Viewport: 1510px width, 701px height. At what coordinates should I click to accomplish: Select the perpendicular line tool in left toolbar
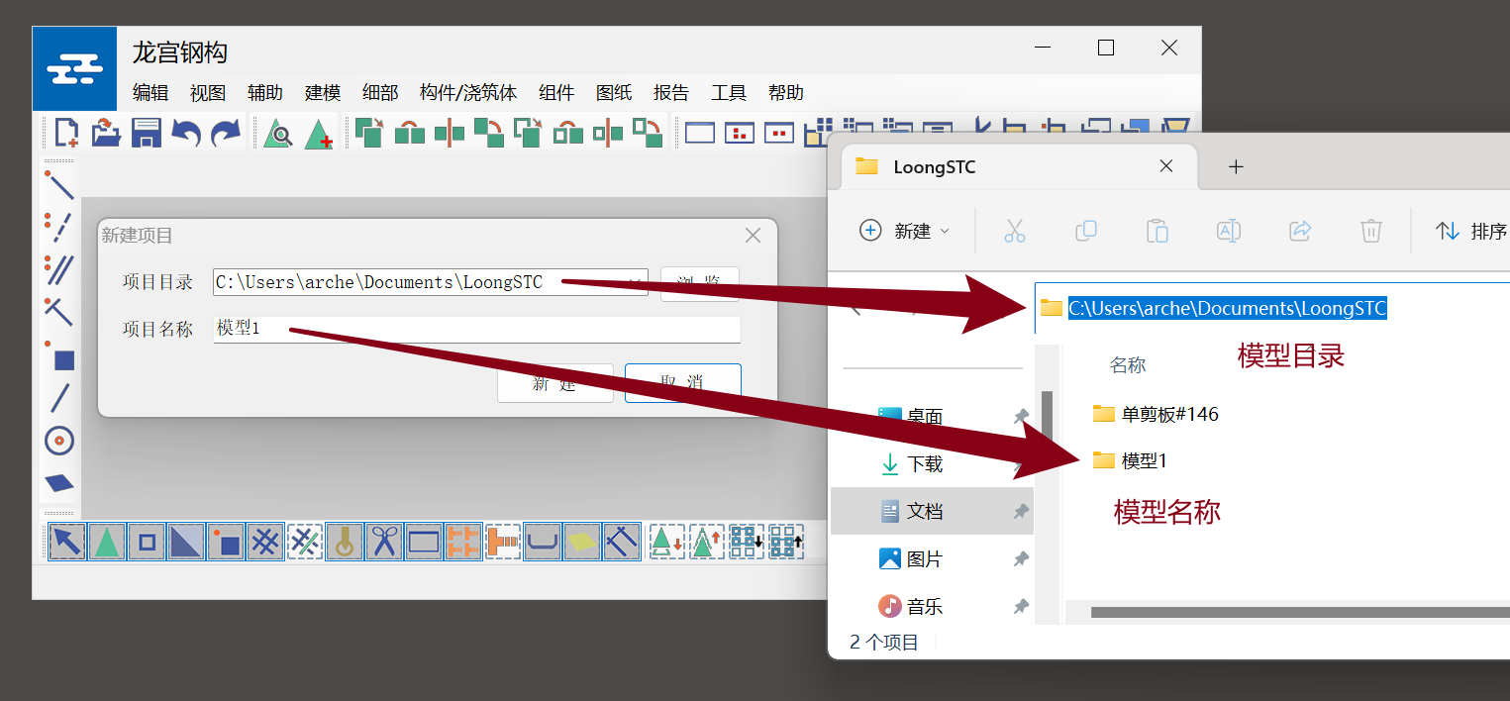click(x=59, y=311)
